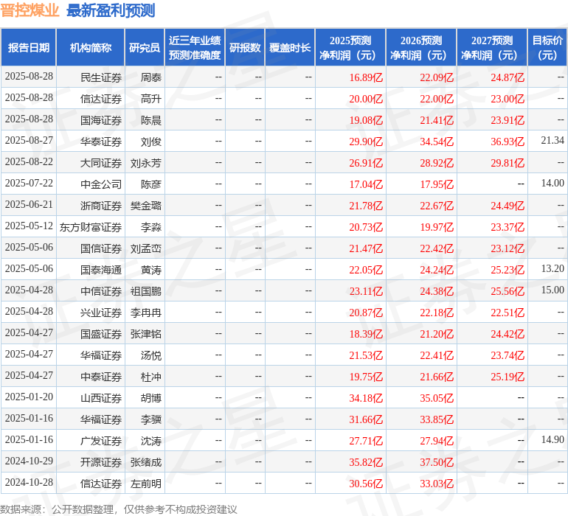Click the date 2025-08-22

[29, 162]
